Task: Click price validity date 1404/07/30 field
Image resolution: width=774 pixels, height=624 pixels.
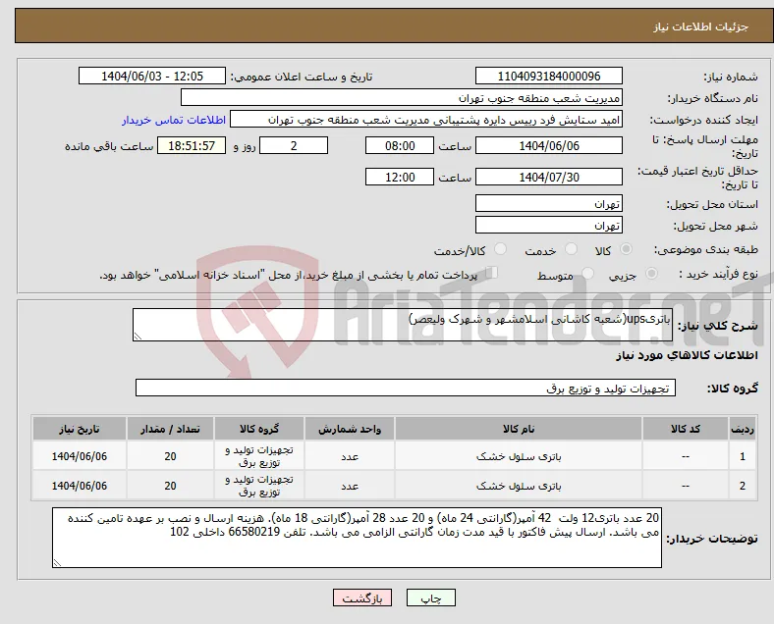Action: 549,177
